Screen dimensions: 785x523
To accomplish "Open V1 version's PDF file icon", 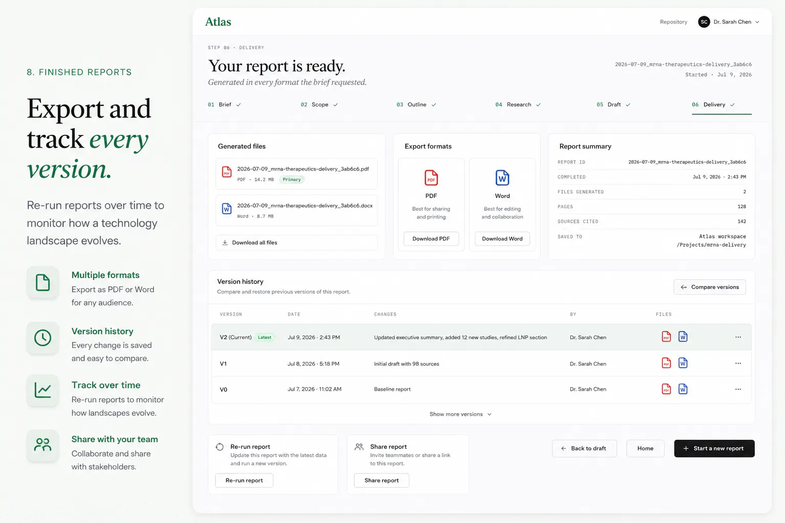I will click(666, 363).
